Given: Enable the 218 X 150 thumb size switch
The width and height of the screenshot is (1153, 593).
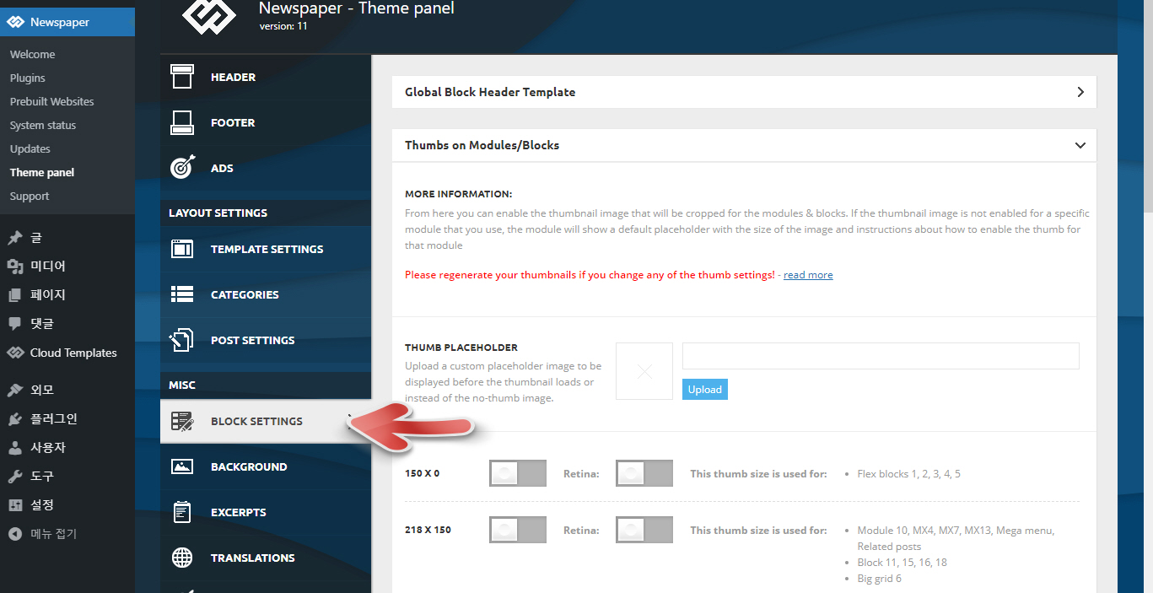Looking at the screenshot, I should point(518,530).
